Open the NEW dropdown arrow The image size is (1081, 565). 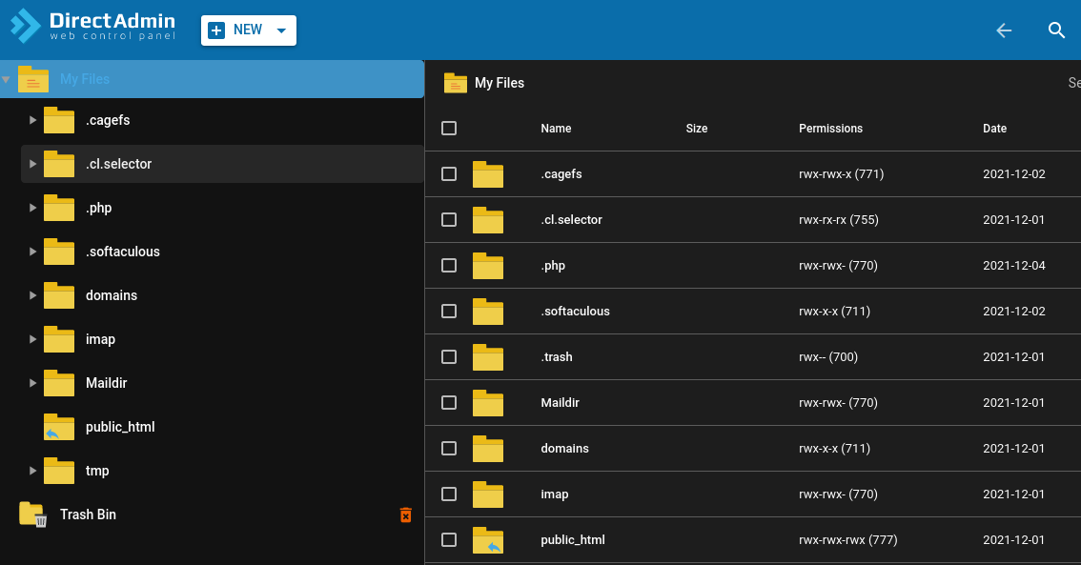[x=281, y=30]
